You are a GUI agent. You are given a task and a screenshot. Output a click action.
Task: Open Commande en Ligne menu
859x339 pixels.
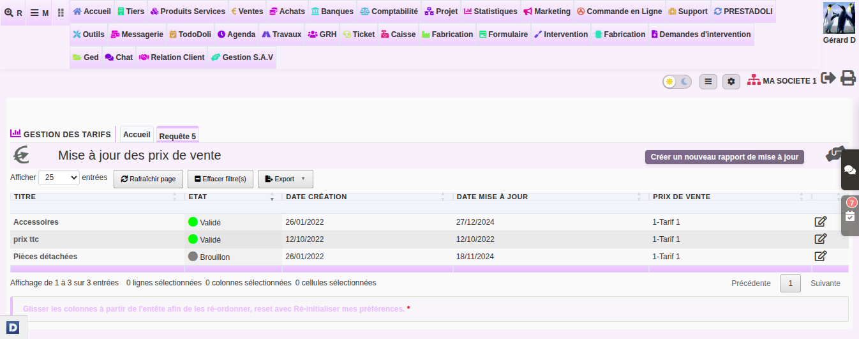[619, 11]
